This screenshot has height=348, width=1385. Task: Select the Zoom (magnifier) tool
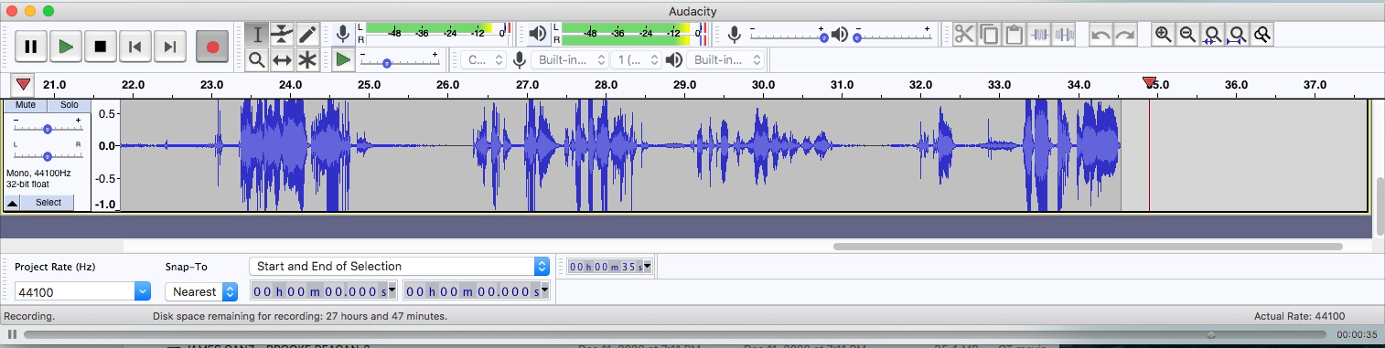[x=257, y=60]
